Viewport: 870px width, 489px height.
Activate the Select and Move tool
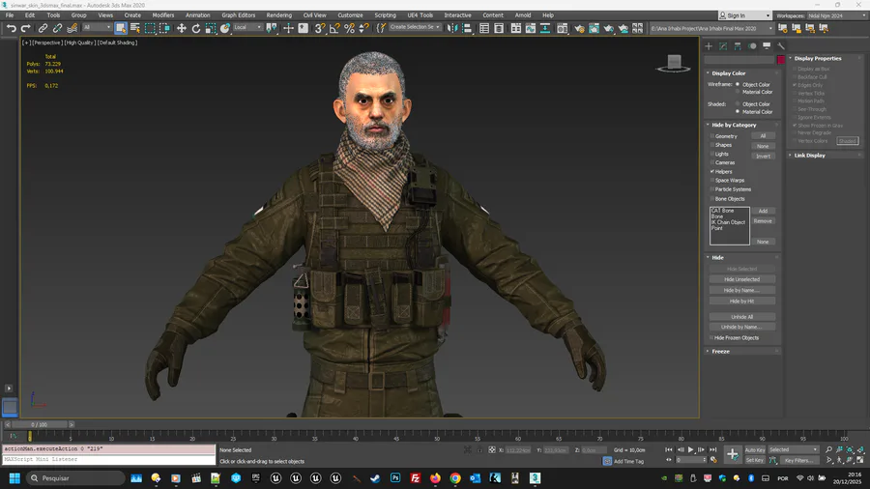pos(182,28)
